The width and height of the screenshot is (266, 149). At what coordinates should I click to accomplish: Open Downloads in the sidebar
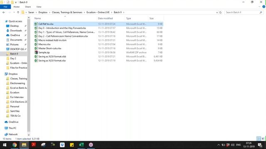pyautogui.click(x=16, y=31)
